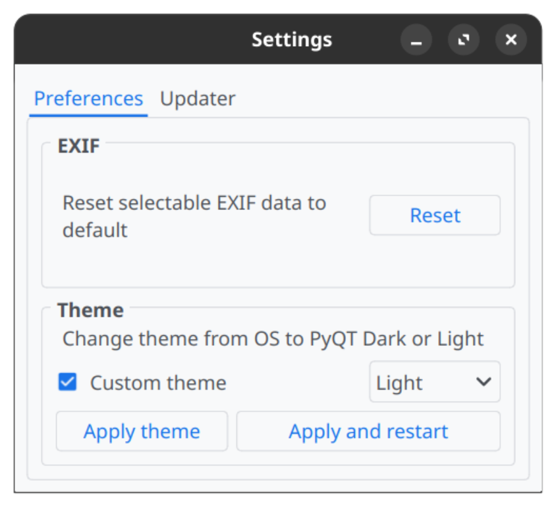Maximize the Settings window
Viewport: 556px width, 507px height.
[x=464, y=41]
